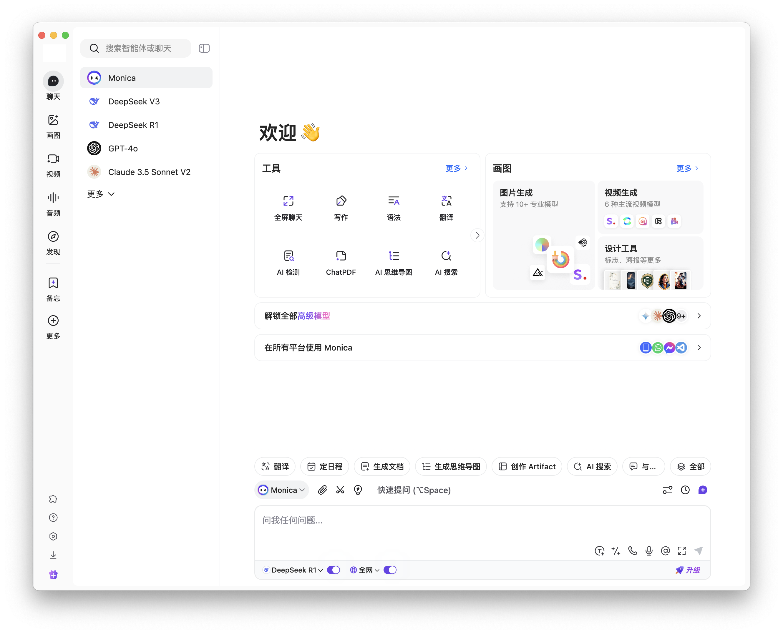Click the 创作 Artifact chip
Screen dimensions: 783x634
(x=527, y=466)
